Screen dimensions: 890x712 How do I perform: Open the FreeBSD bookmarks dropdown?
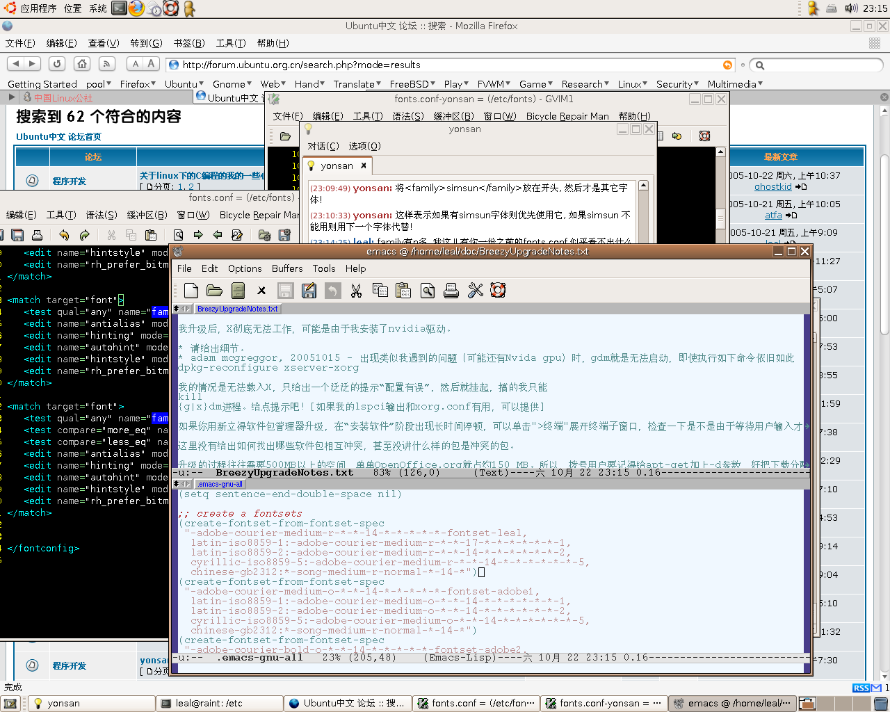point(412,84)
